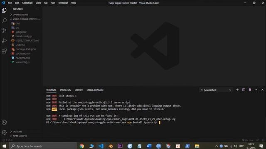The width and height of the screenshot is (266, 149).
Task: Click the HRV keyboard language indicator
Action: pyautogui.click(x=241, y=146)
